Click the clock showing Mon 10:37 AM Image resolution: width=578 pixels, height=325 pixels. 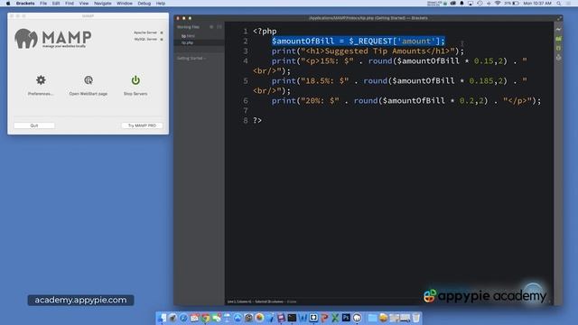(x=537, y=4)
